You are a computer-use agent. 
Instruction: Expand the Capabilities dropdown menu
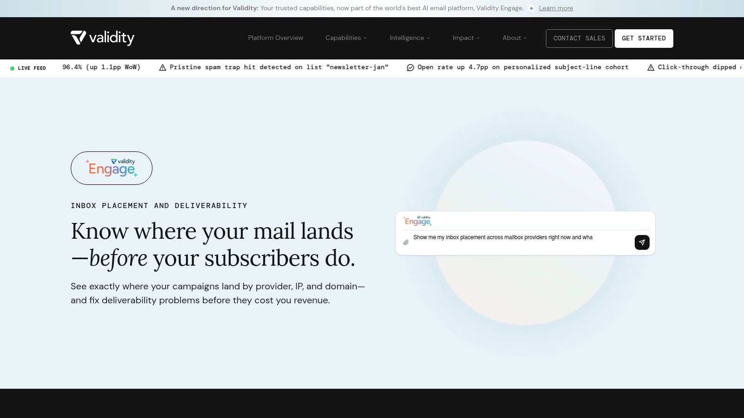pos(346,38)
